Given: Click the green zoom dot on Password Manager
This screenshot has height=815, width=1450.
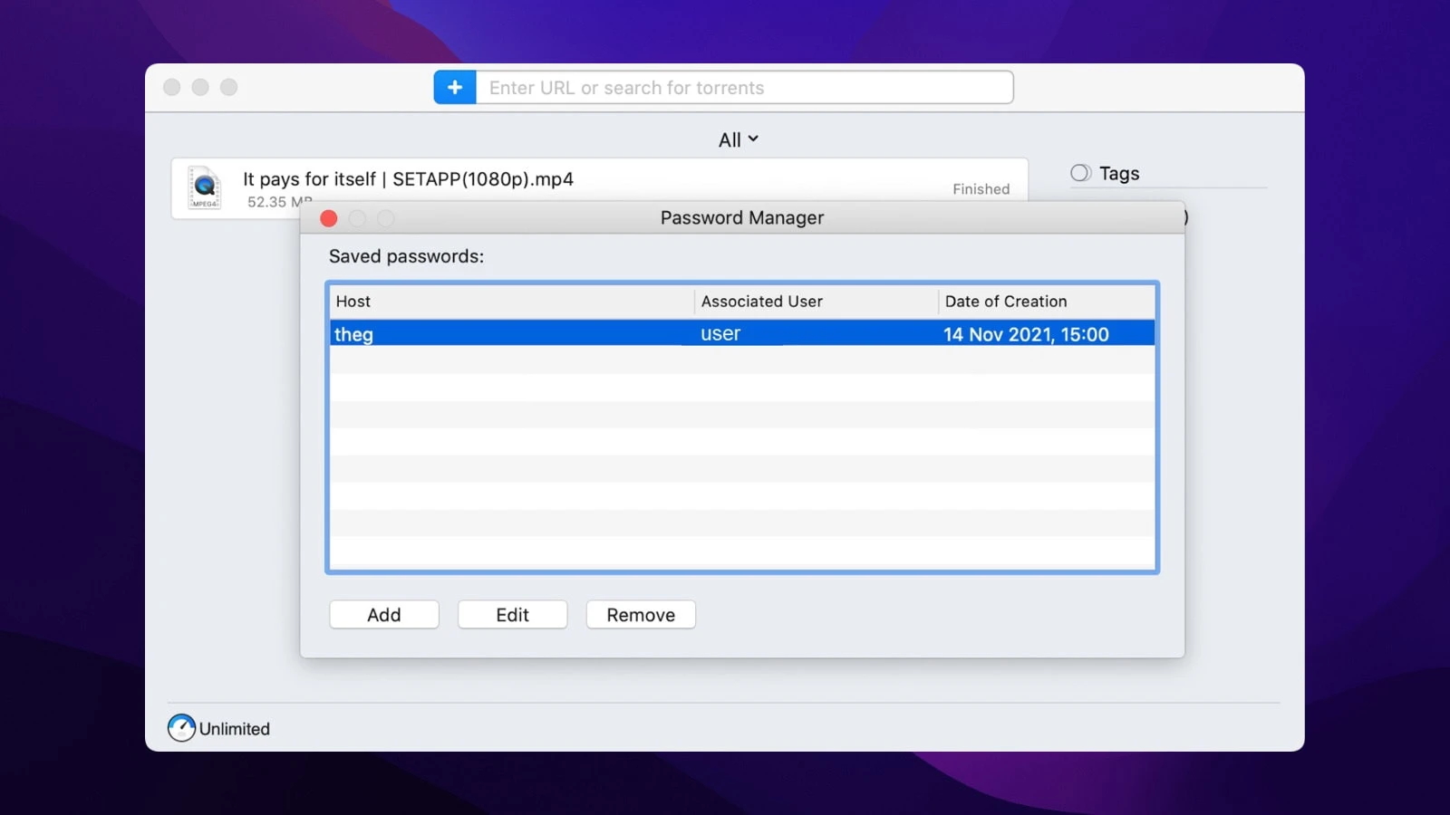Looking at the screenshot, I should [386, 218].
